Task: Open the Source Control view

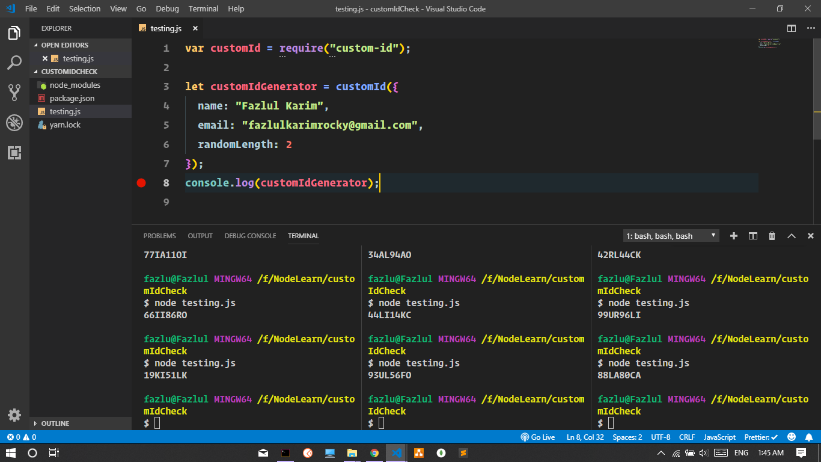Action: (14, 92)
